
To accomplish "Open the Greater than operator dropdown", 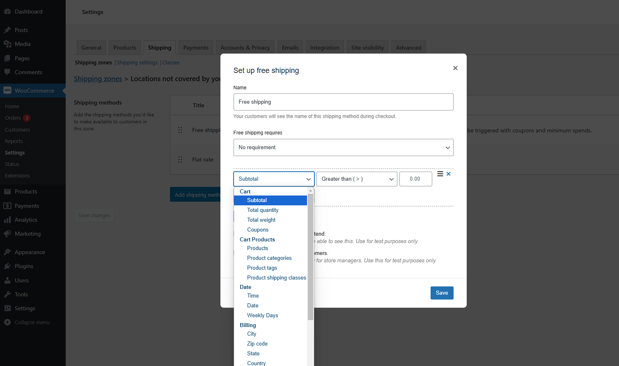I will [x=357, y=179].
